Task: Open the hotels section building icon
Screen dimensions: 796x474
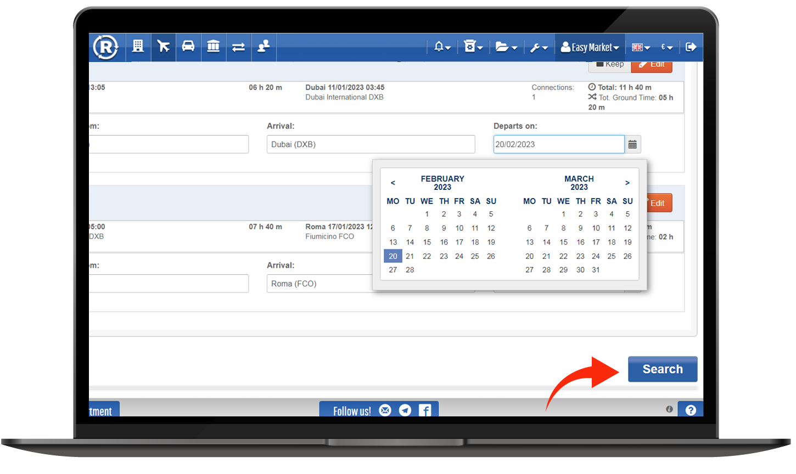Action: 138,47
